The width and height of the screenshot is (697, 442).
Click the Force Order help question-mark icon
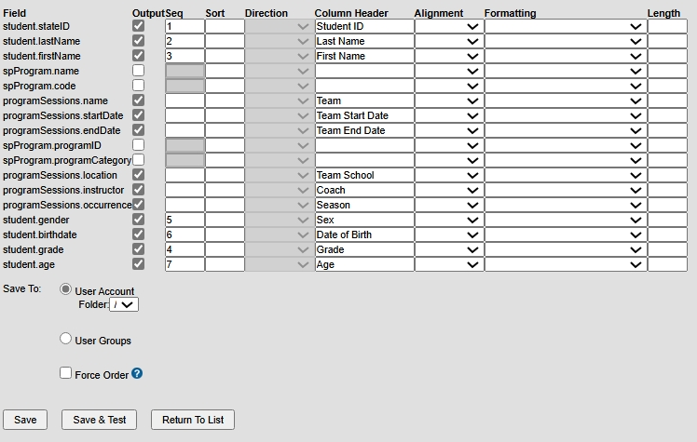(x=137, y=374)
